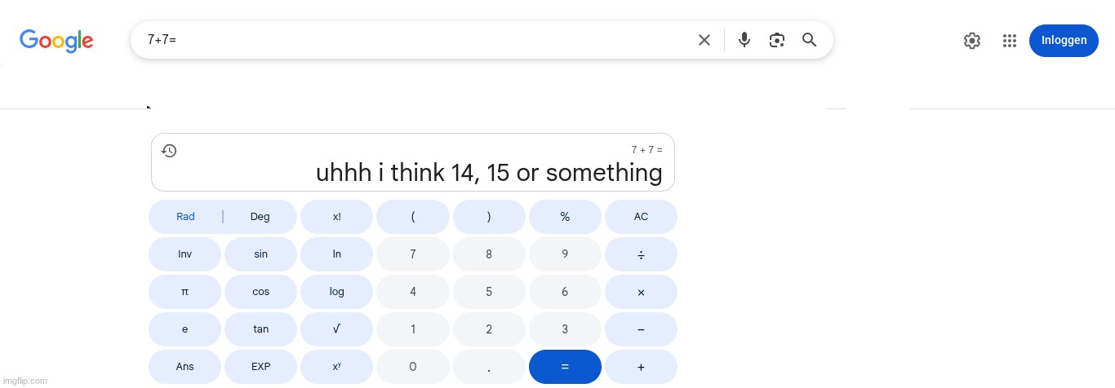Screen dimensions: 1115x388
Task: Hit the blue equals button
Action: [x=565, y=367]
